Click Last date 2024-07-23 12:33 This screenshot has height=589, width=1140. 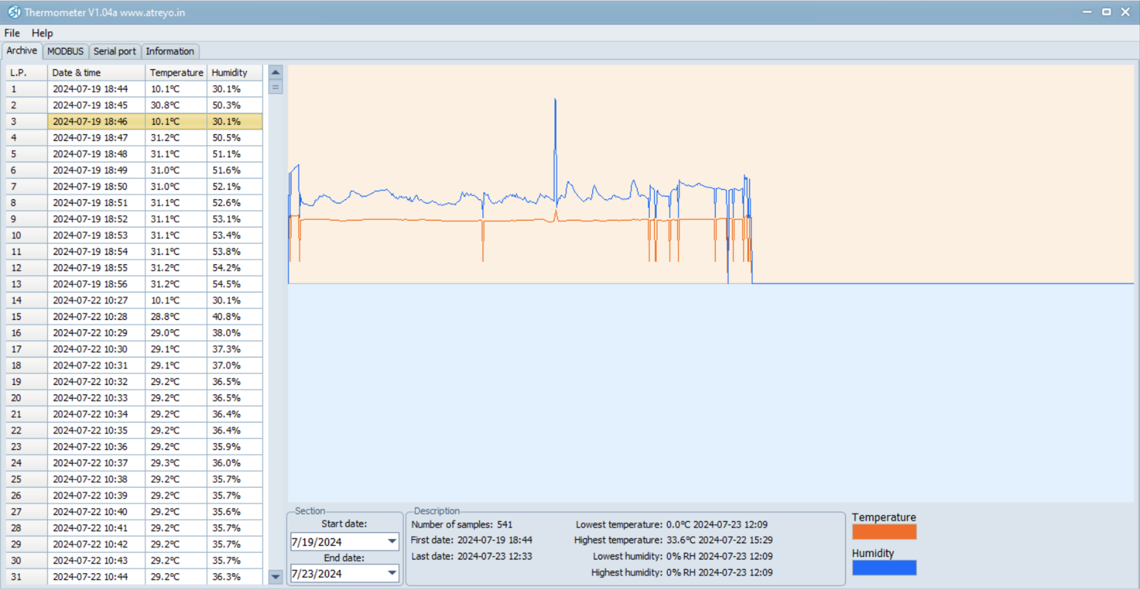coord(471,556)
